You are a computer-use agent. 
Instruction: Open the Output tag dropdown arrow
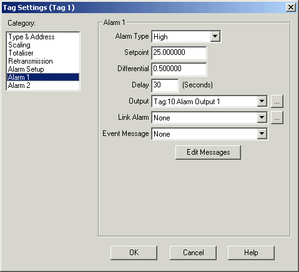pyautogui.click(x=262, y=101)
